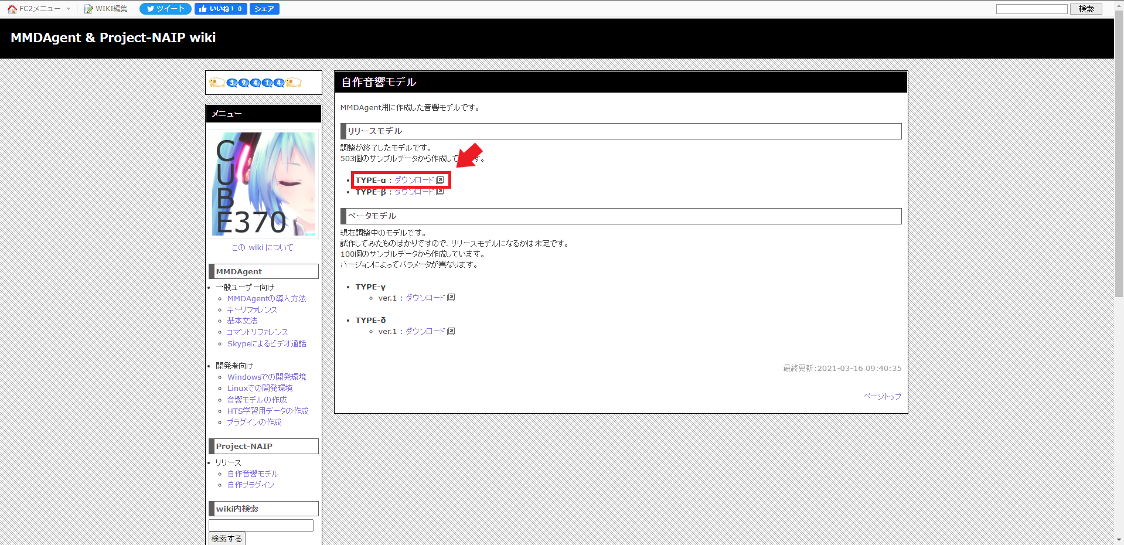Click the 検索する button
The width and height of the screenshot is (1124, 545).
pos(227,539)
